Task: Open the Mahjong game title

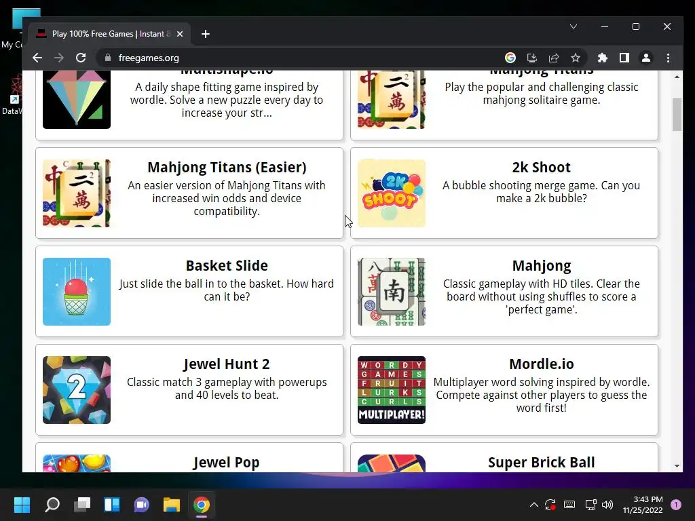Action: click(x=541, y=266)
